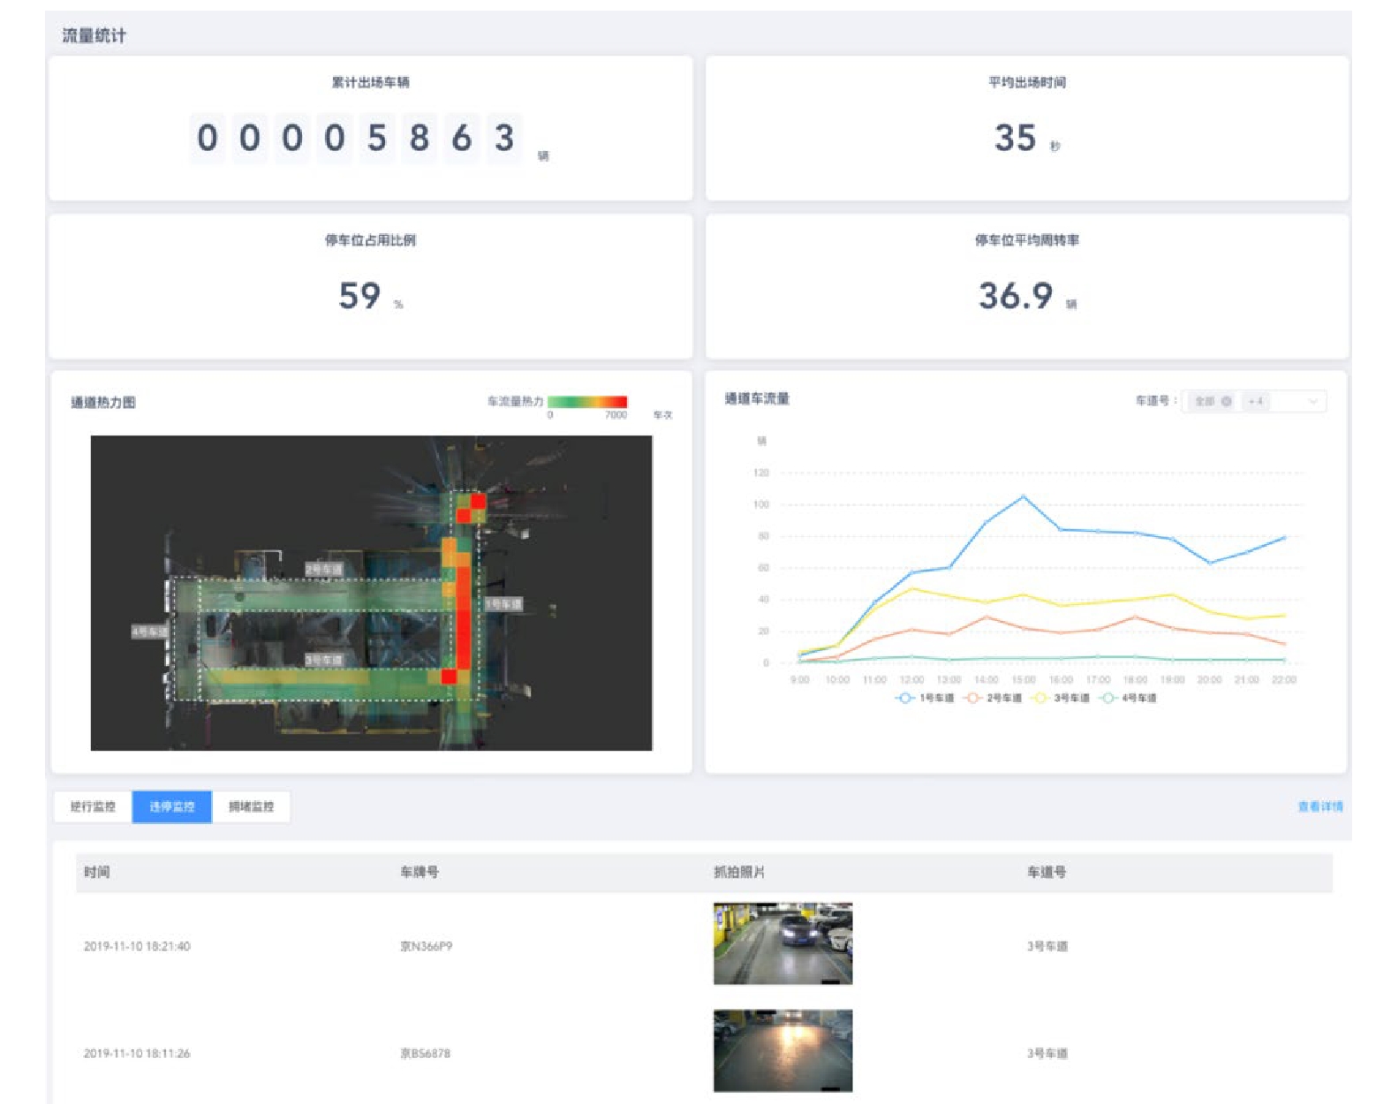Click the 2号车道 label on heatmap
Screen dimensions: 1391x1104
(x=324, y=570)
